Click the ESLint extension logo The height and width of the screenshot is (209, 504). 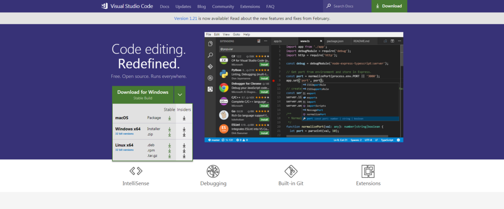(x=224, y=129)
